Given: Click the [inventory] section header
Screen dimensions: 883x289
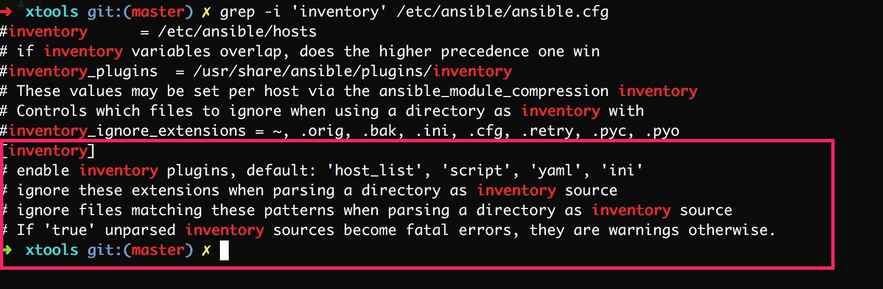Looking at the screenshot, I should (49, 151).
